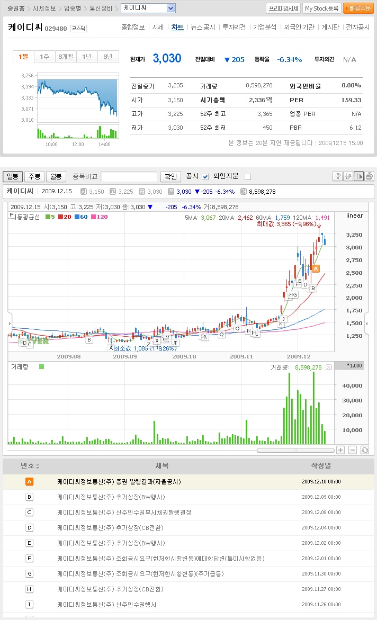Screen dimensions: 377x620
Task: Open the 투자의견 tab
Action: coord(234,28)
